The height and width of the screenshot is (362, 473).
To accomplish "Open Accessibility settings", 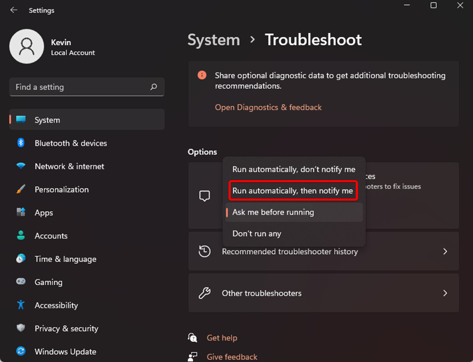I will 87,305.
